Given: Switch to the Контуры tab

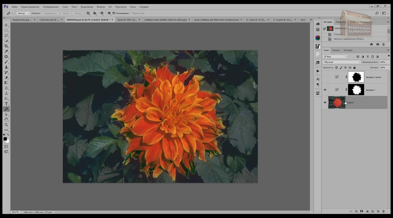Looking at the screenshot, I should pos(348,50).
